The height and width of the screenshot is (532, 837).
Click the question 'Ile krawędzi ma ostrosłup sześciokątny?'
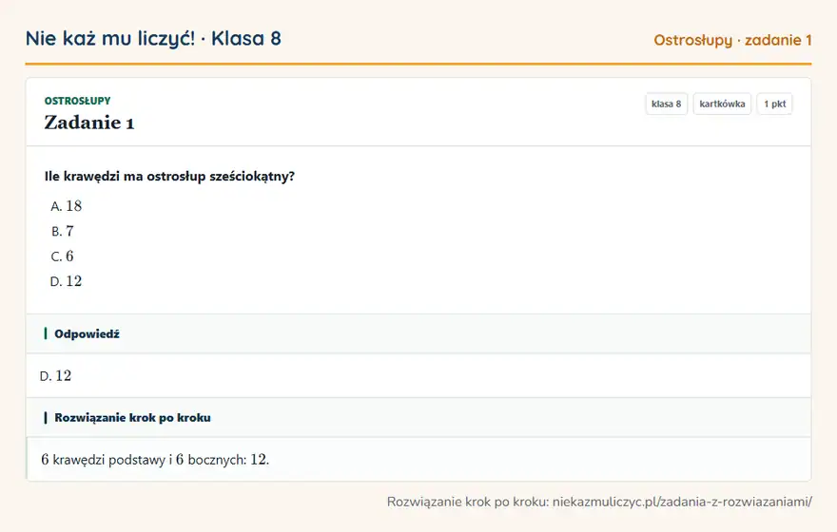(x=169, y=176)
